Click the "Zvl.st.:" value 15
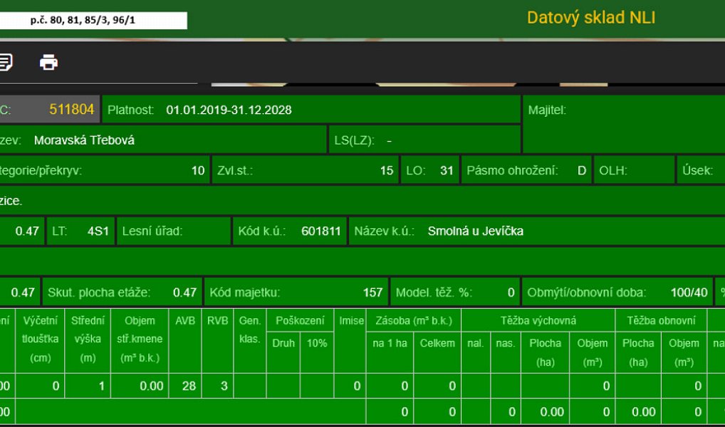725x427 pixels. [387, 171]
